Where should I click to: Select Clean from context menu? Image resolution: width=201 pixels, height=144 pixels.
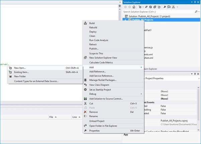tap(113, 36)
